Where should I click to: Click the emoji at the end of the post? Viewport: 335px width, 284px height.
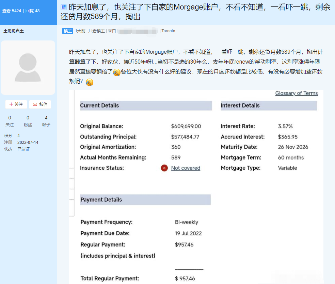90,82
